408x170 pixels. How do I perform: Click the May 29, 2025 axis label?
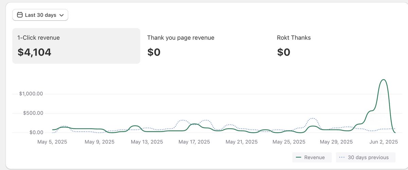coord(336,142)
